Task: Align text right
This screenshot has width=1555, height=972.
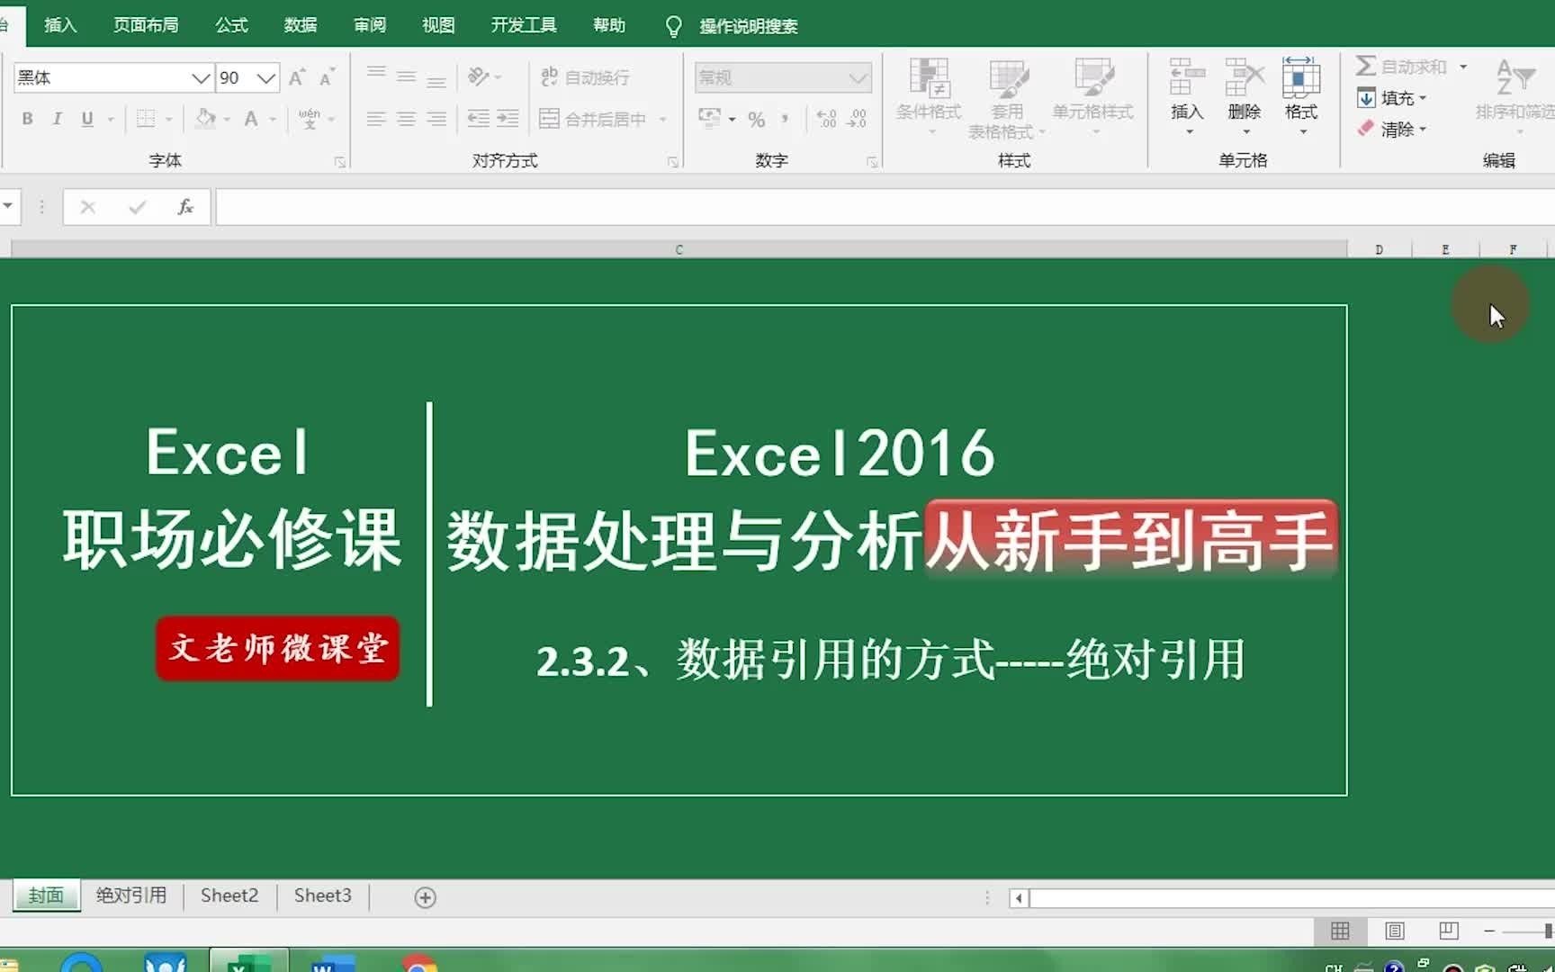Action: coord(436,119)
